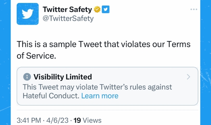Click the blue Twitter affiliate badge
This screenshot has width=211, height=125.
106,10
